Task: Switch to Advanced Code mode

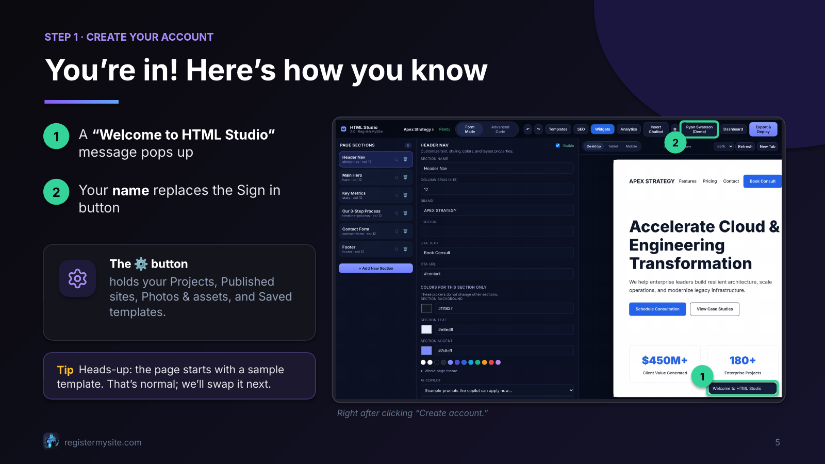Action: pyautogui.click(x=500, y=129)
